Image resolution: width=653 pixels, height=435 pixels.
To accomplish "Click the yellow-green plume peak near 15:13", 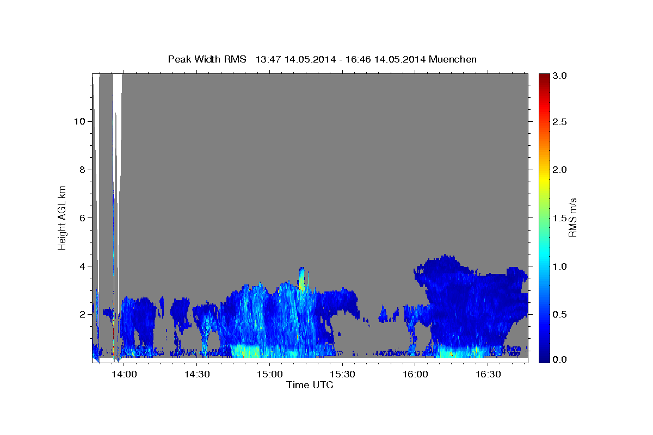I will 301,278.
